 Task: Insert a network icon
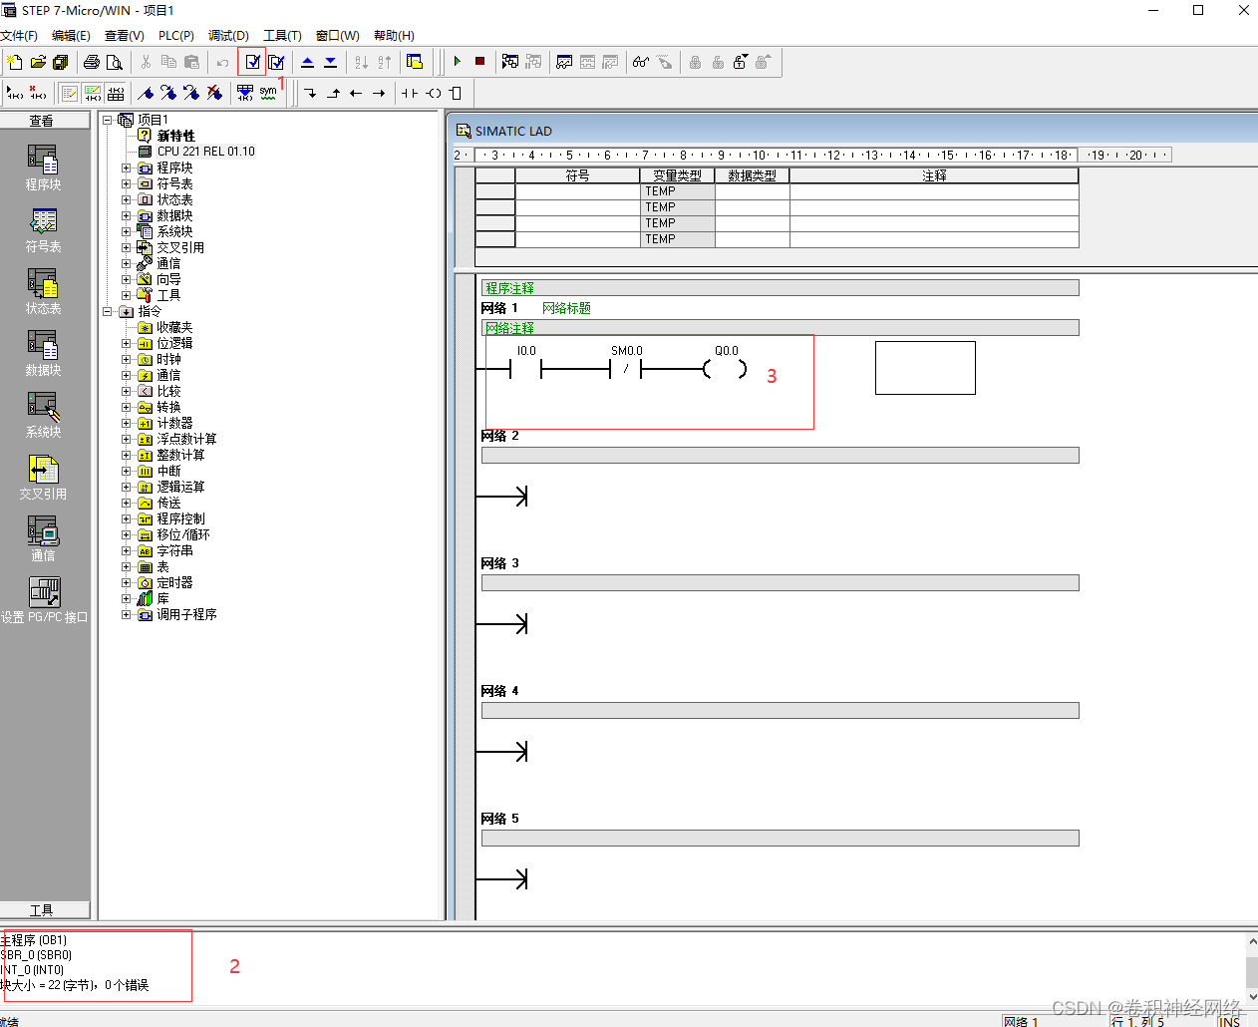[x=15, y=93]
